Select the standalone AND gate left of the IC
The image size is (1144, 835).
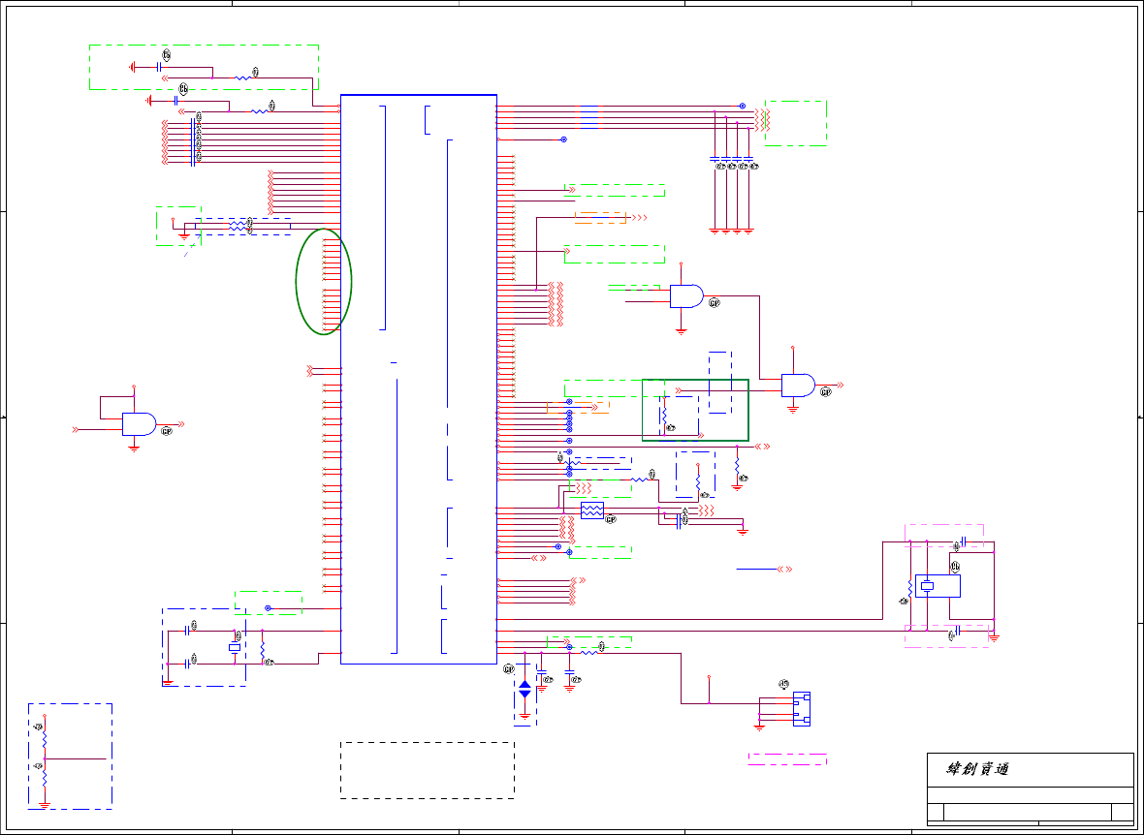point(139,423)
